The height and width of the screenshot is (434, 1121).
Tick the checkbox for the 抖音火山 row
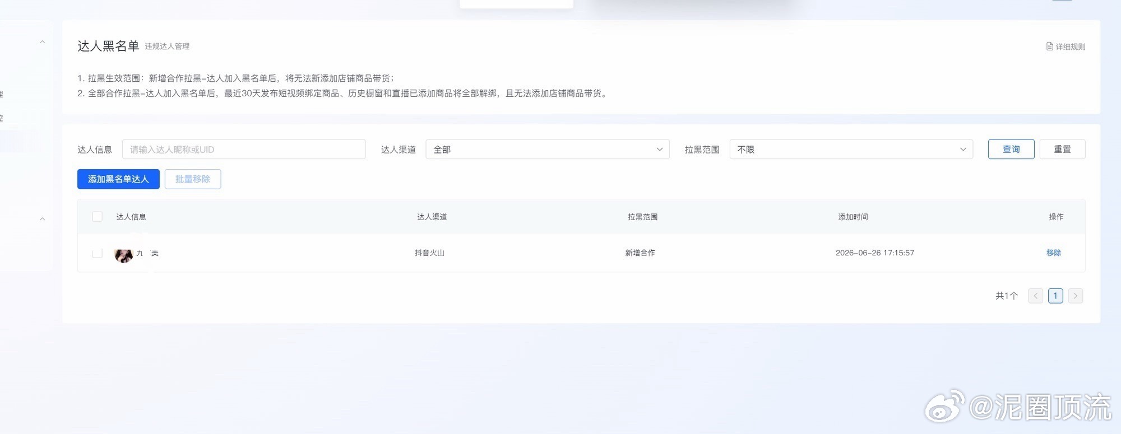[x=98, y=253]
